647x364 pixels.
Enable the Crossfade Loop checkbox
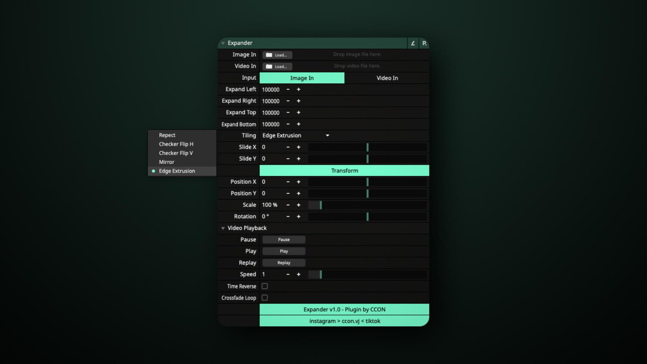265,298
